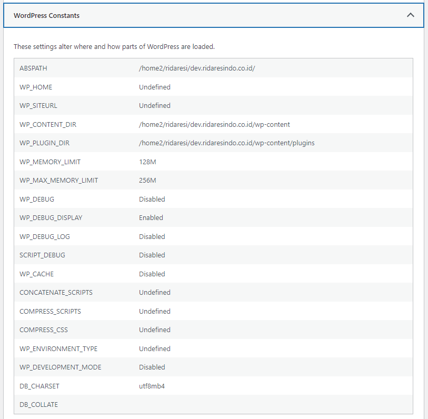
Task: Click the WP_HOME row label
Action: coord(36,87)
